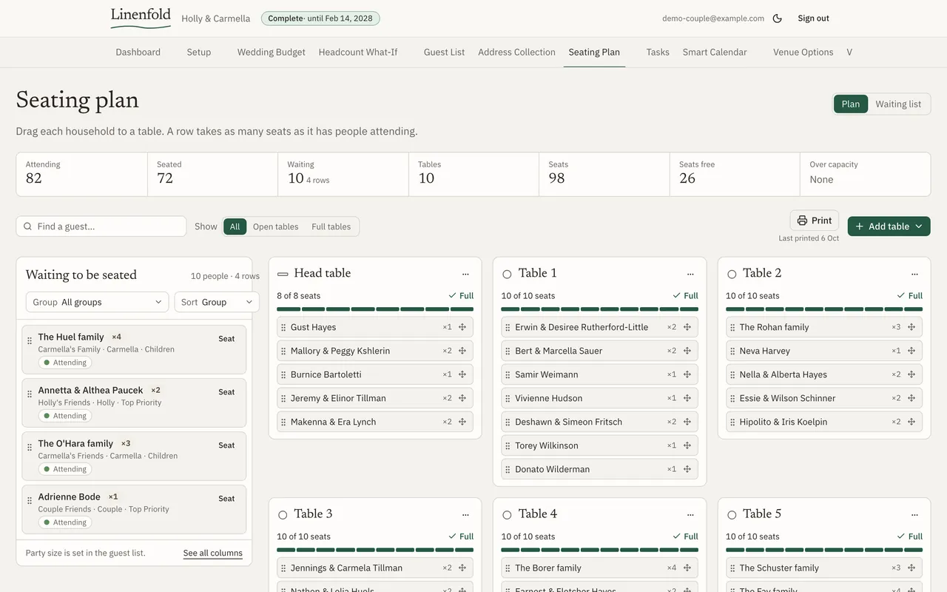This screenshot has width=947, height=592.
Task: Open Table 1 ellipsis menu
Action: tap(690, 274)
